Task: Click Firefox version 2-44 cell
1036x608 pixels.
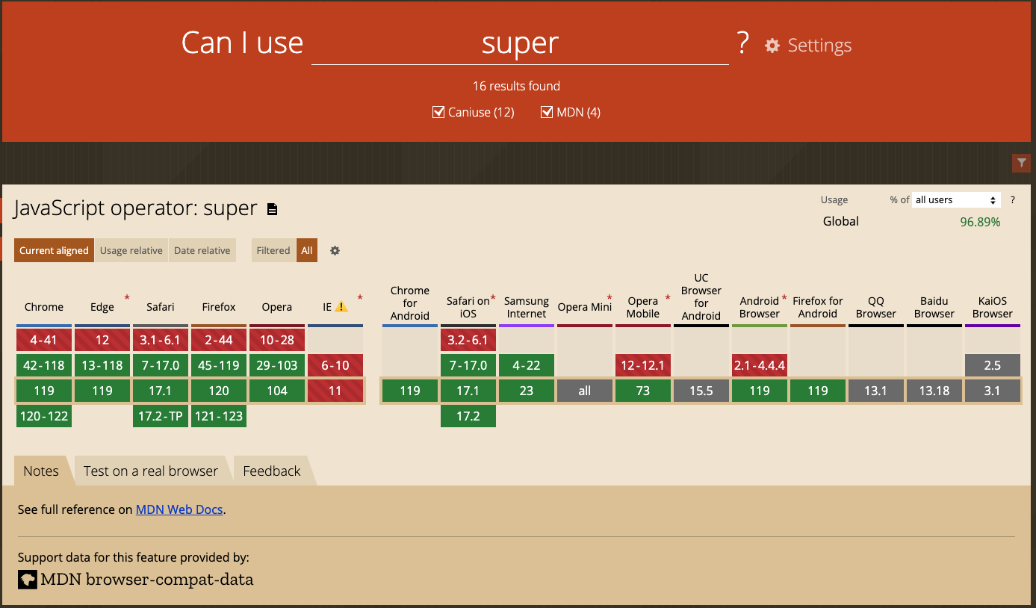Action: coord(219,340)
